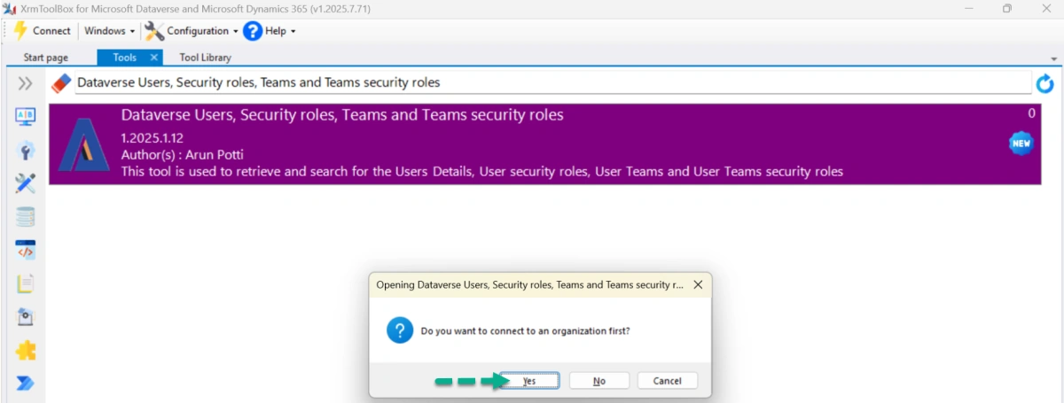
Task: Click the XrmToolBox app icon in title bar
Action: click(x=10, y=8)
